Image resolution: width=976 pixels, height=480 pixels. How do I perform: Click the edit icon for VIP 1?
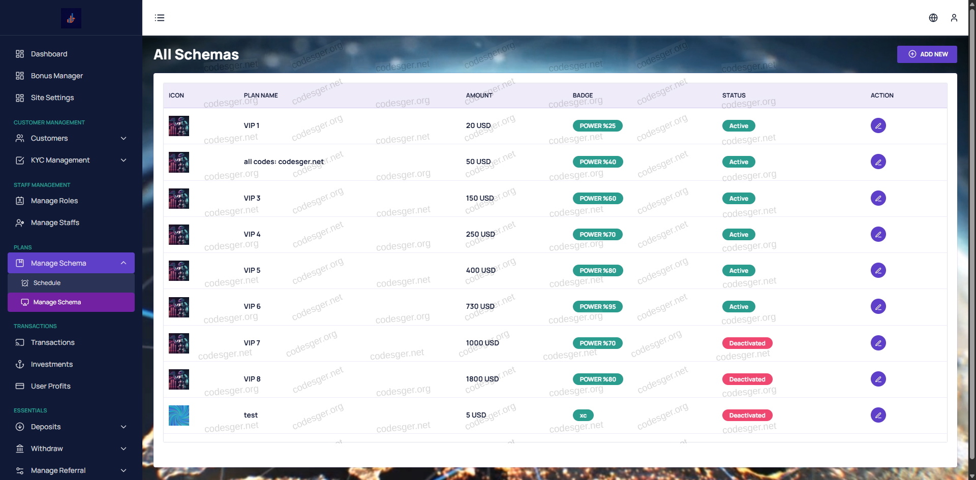[878, 125]
